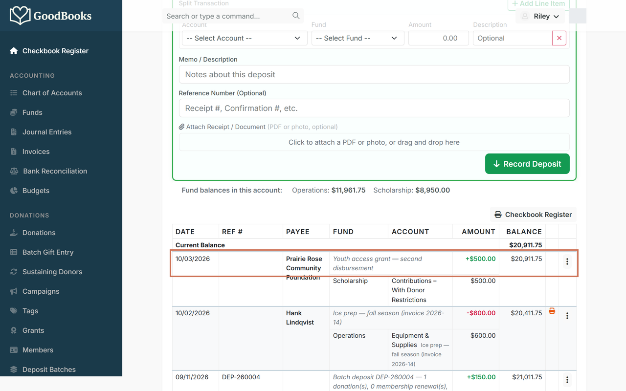Click the GoodBooks heart logo icon
This screenshot has height=391, width=626.
[20, 16]
